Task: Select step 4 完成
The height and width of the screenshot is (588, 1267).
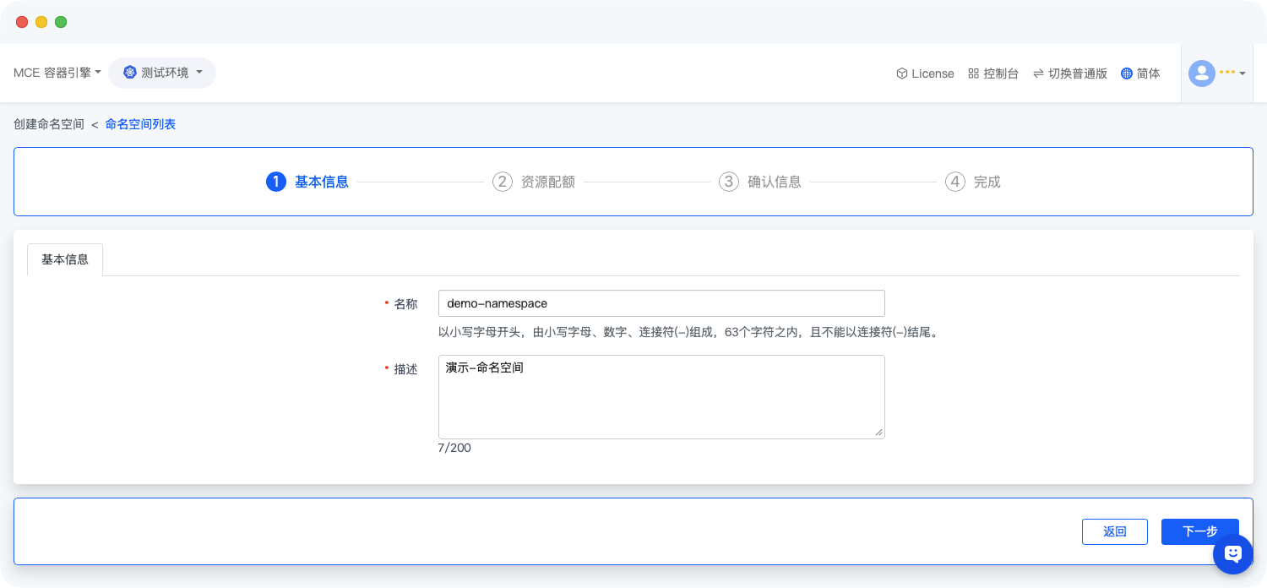Action: pyautogui.click(x=973, y=182)
